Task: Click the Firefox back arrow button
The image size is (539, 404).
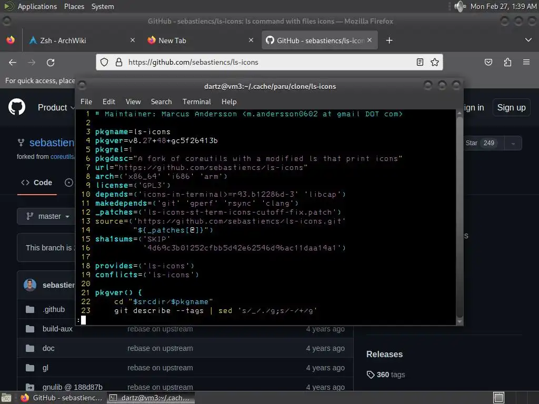Action: [x=13, y=62]
